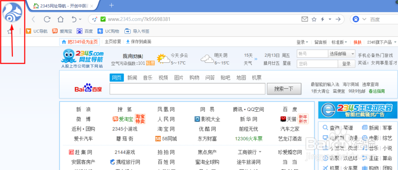Click the 换肤 skin link
The image size is (398, 170).
tap(357, 42)
